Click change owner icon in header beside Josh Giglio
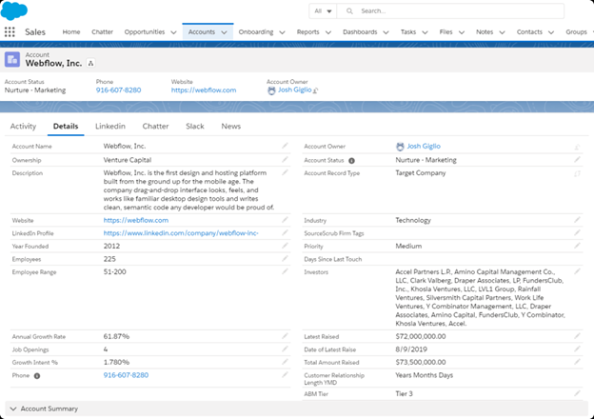The width and height of the screenshot is (594, 419). tap(316, 90)
